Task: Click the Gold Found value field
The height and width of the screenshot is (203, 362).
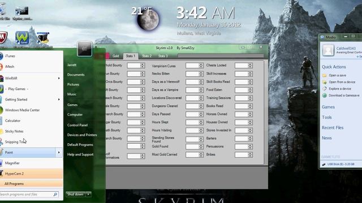Action: point(192,147)
